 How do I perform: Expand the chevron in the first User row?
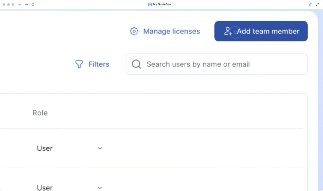coord(100,148)
